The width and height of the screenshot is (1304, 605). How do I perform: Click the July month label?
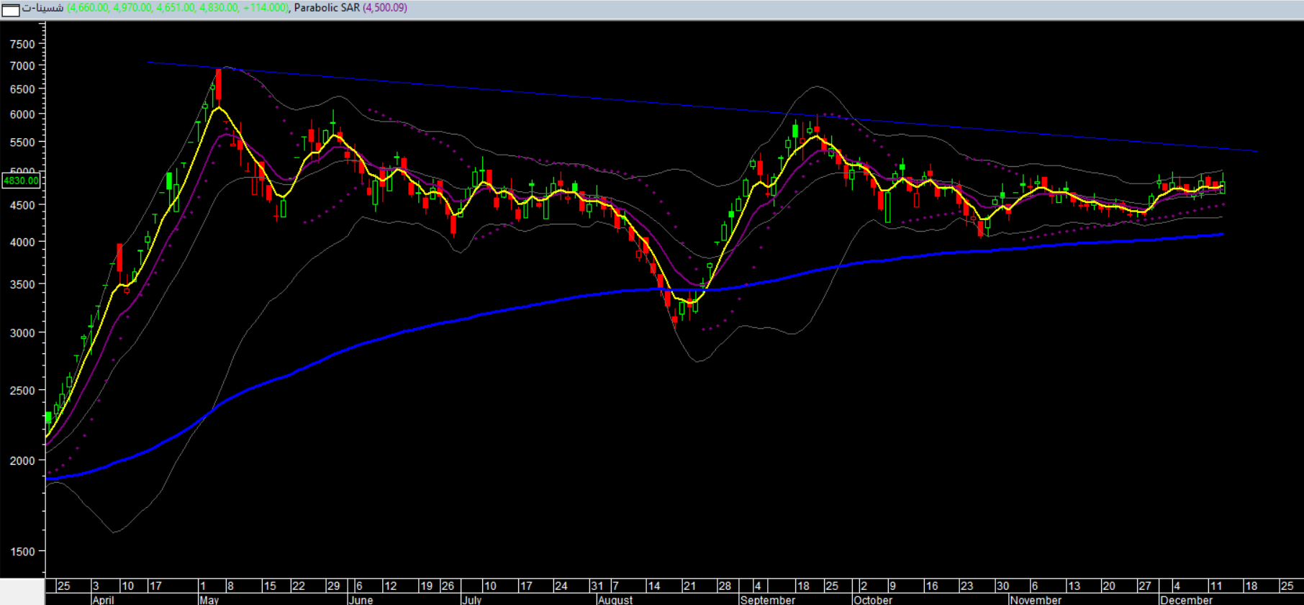[x=472, y=599]
